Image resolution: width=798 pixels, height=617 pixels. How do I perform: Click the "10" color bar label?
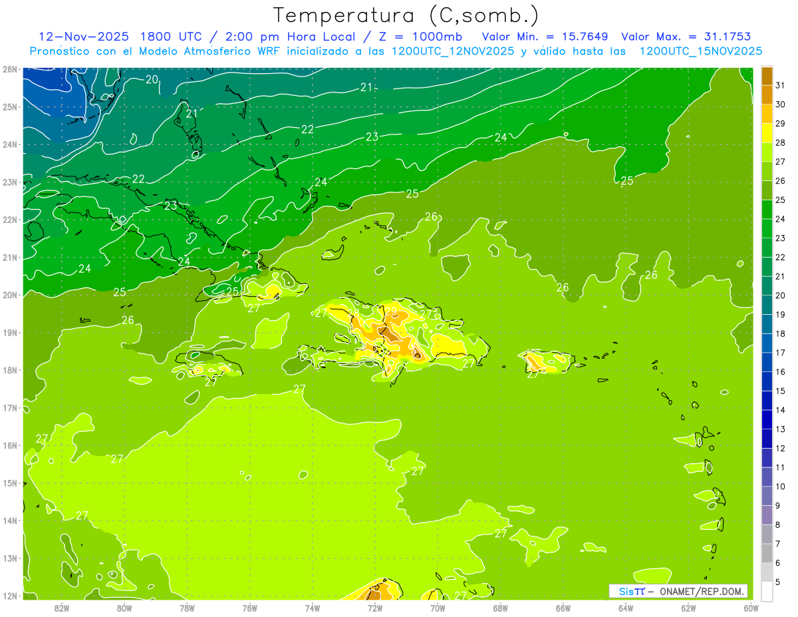coord(781,487)
